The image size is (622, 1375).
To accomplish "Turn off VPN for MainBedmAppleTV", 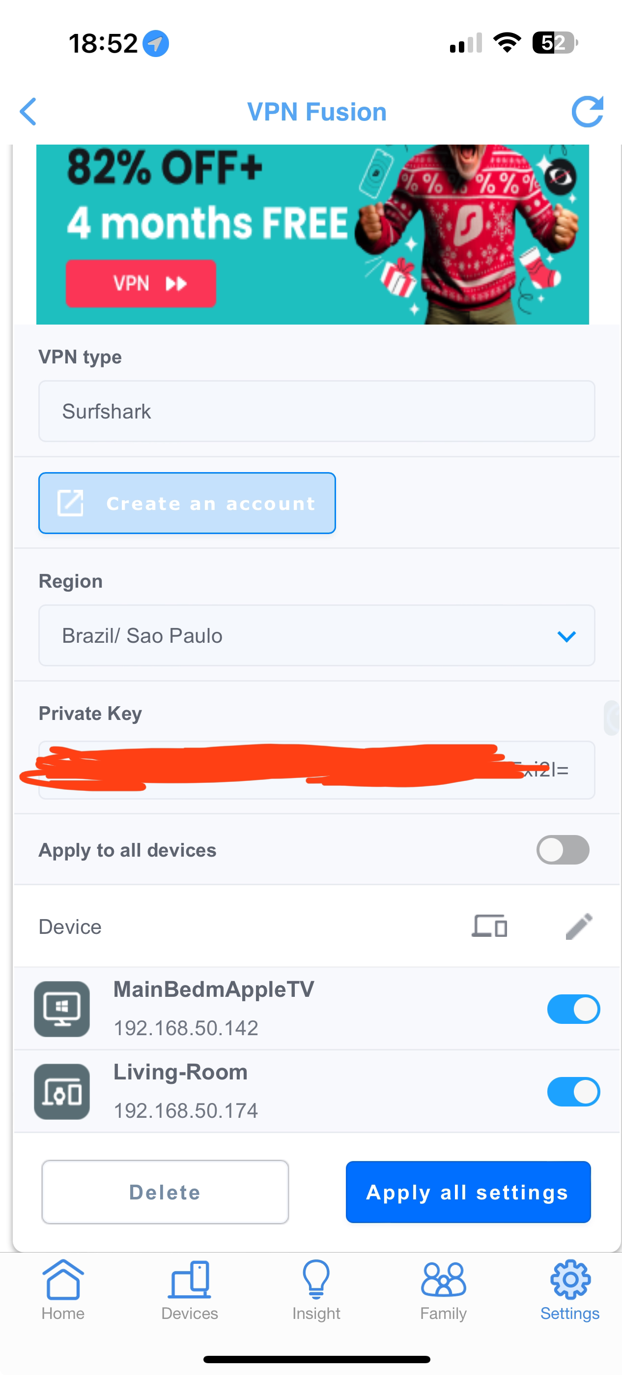I will pyautogui.click(x=573, y=1009).
